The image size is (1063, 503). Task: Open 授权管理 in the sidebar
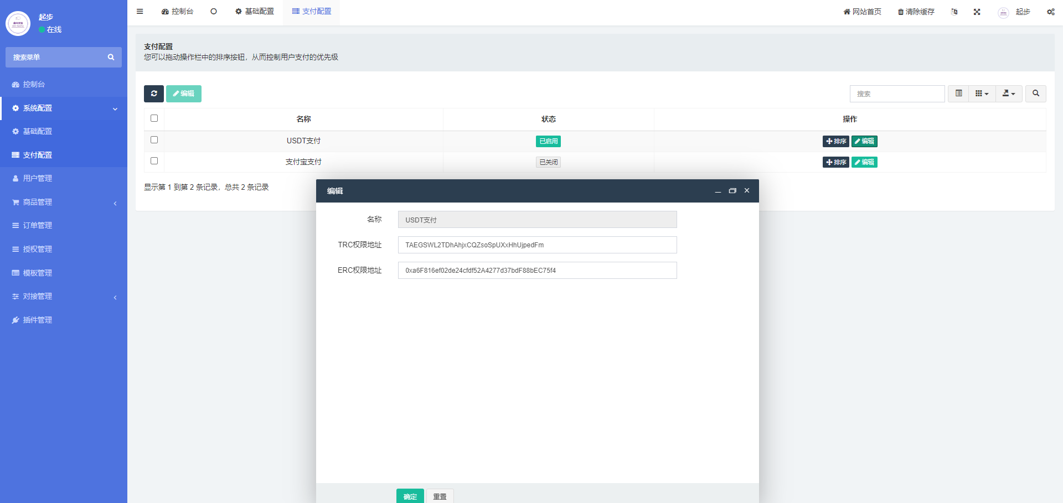point(64,250)
